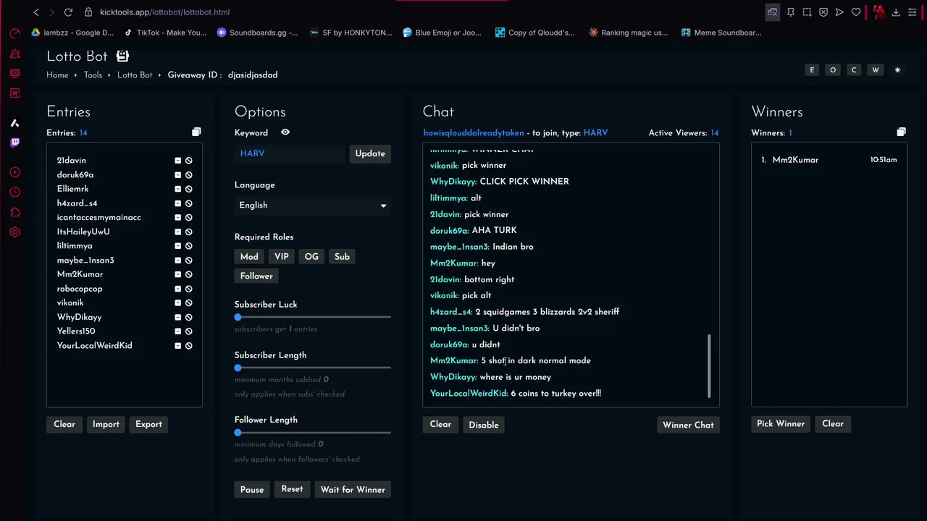Open the Tools breadcrumb link

tap(93, 75)
